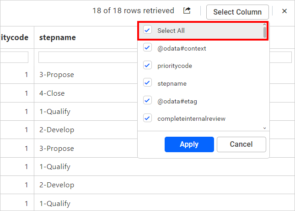Uncheck the prioritycode column checkbox
The width and height of the screenshot is (295, 211).
pos(147,66)
